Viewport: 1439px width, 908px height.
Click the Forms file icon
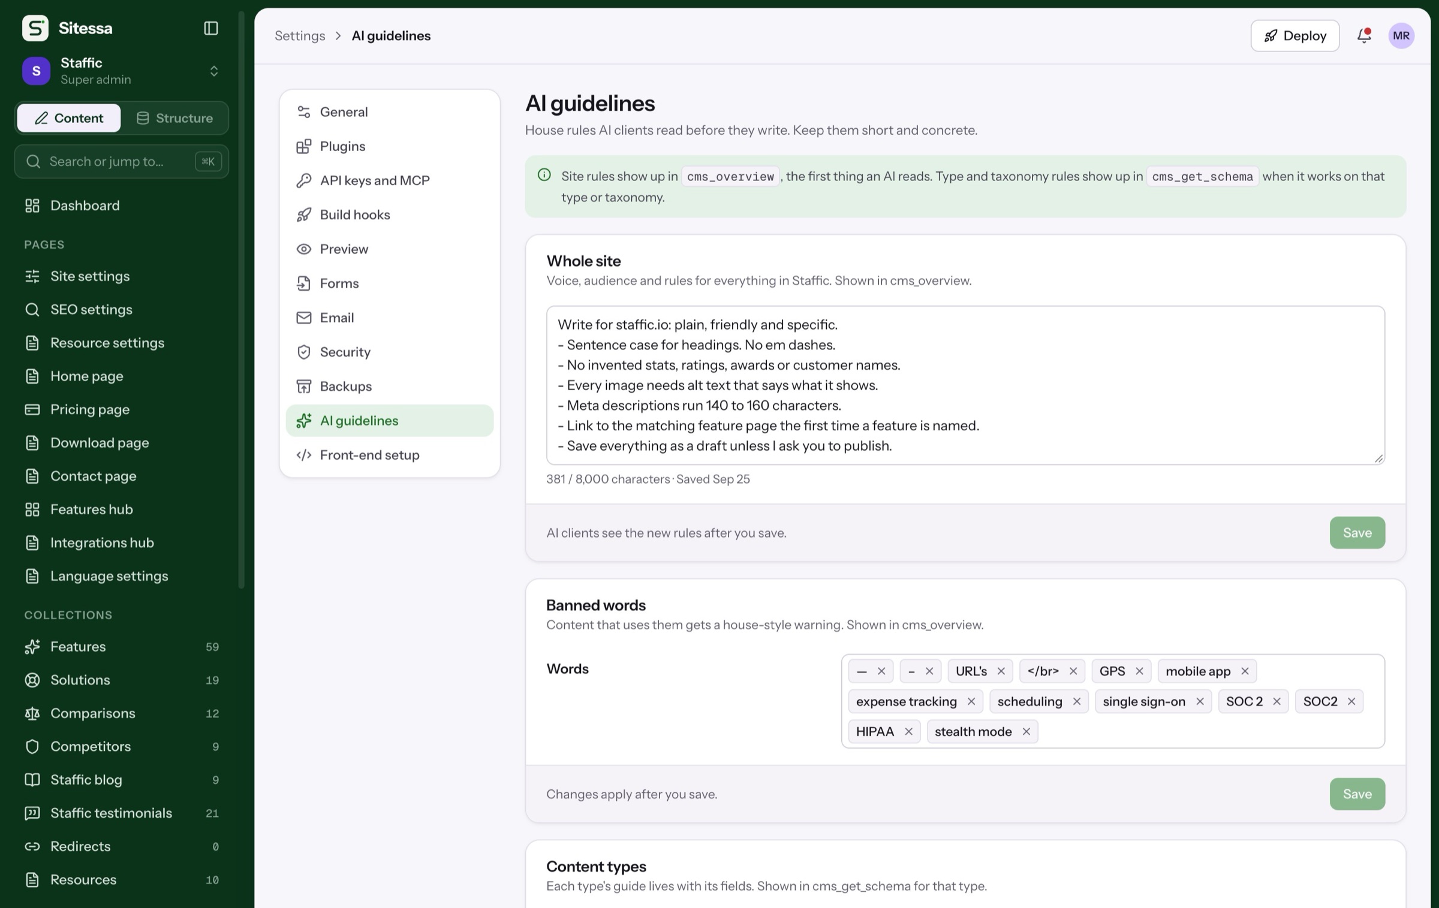click(x=304, y=283)
